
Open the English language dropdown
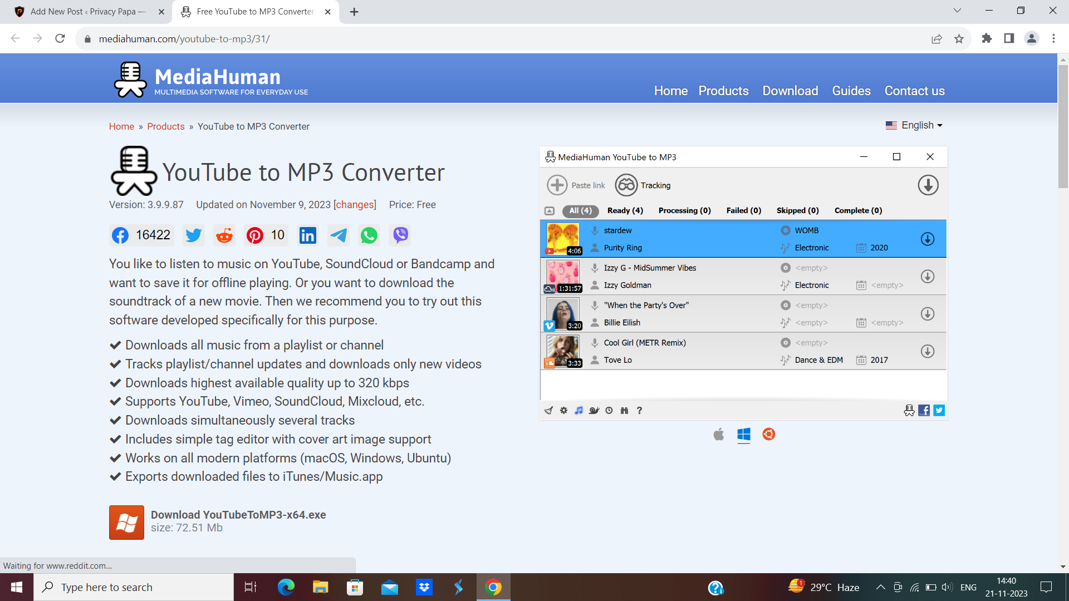click(x=914, y=125)
